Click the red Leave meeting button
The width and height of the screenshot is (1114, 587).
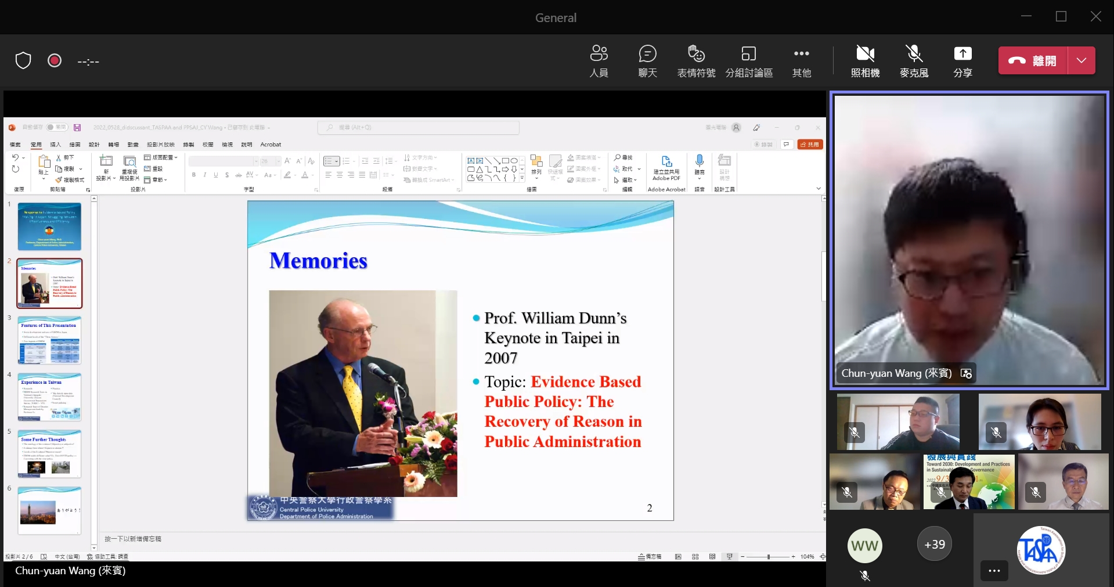(x=1033, y=60)
